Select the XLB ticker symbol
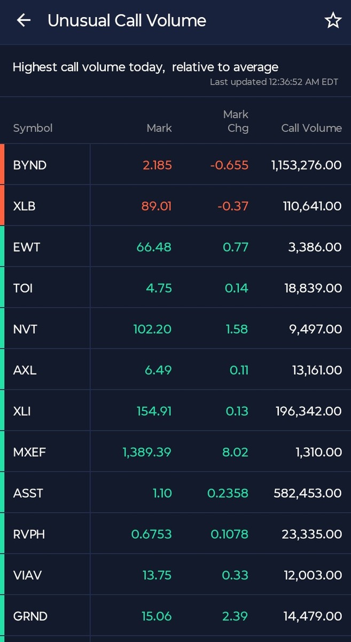The image size is (351, 642). (x=24, y=206)
